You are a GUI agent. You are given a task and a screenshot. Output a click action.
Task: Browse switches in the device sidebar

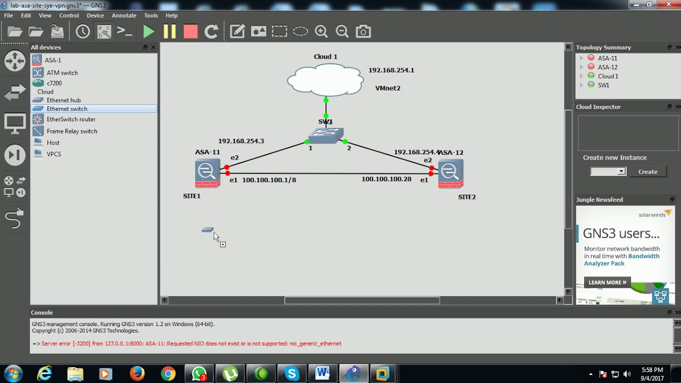pos(15,93)
